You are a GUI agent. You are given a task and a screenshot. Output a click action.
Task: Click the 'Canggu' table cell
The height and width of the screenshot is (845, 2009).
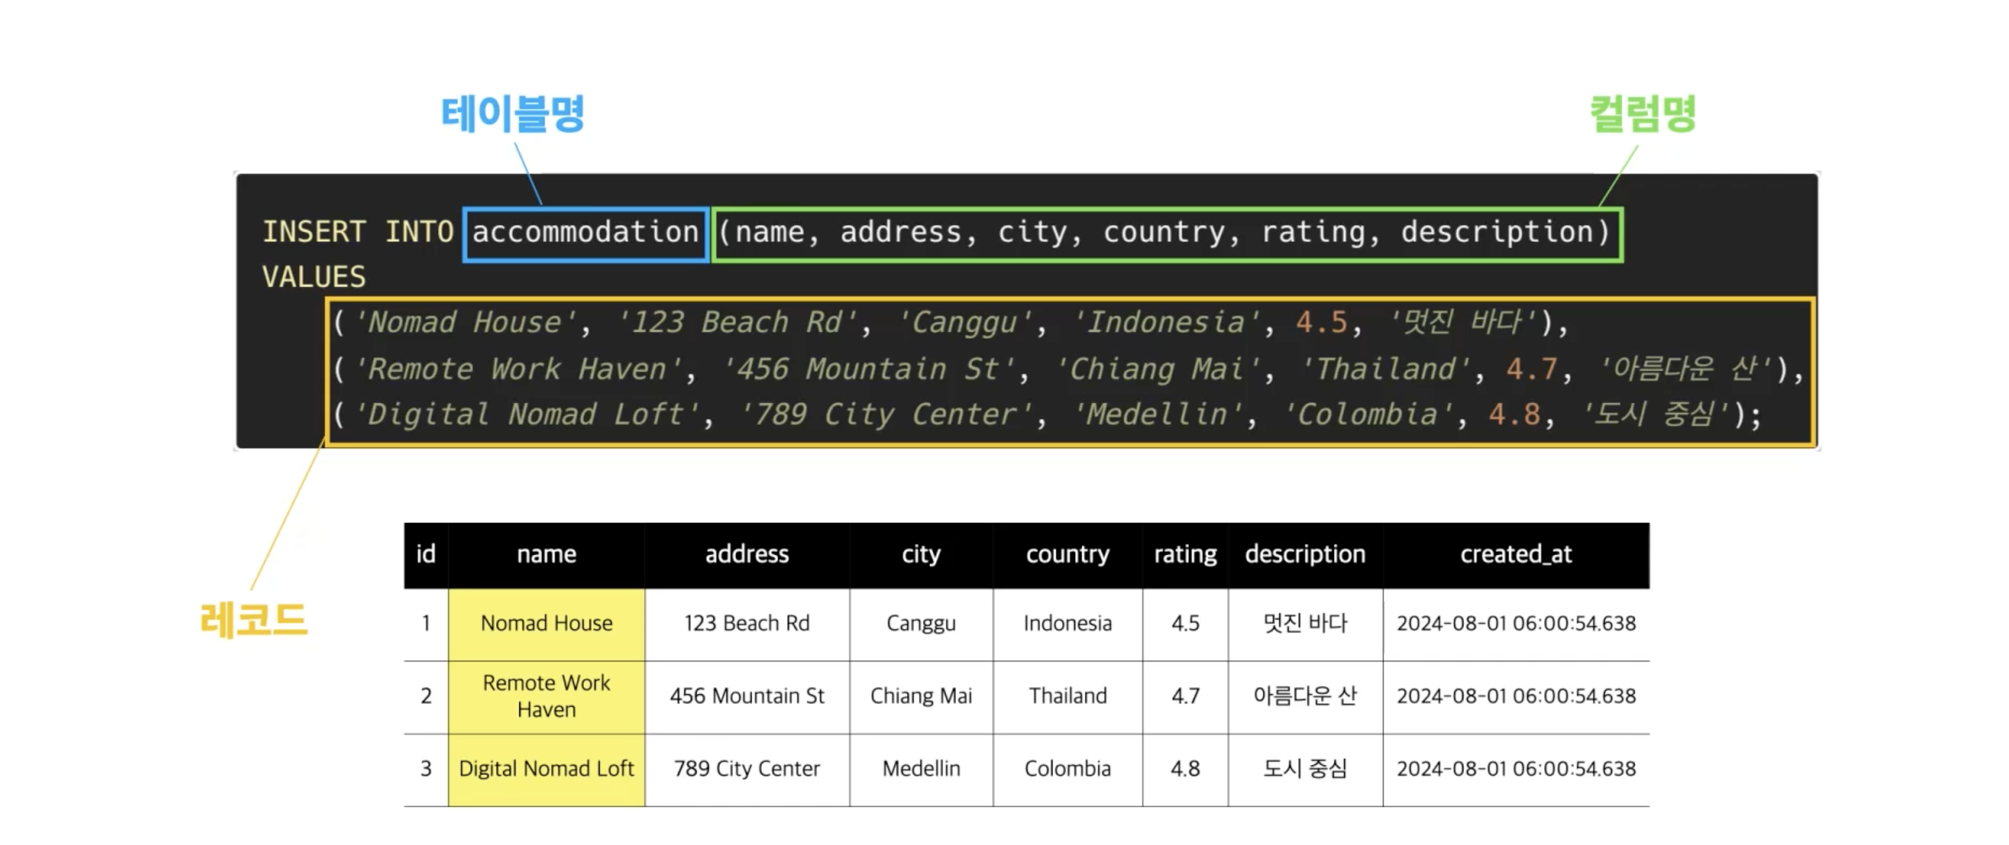click(x=921, y=624)
